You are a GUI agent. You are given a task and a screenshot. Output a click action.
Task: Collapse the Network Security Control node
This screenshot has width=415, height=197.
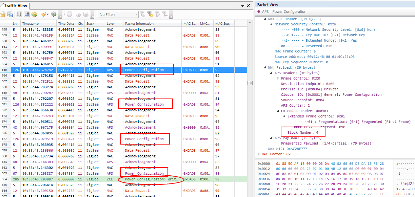(x=272, y=24)
